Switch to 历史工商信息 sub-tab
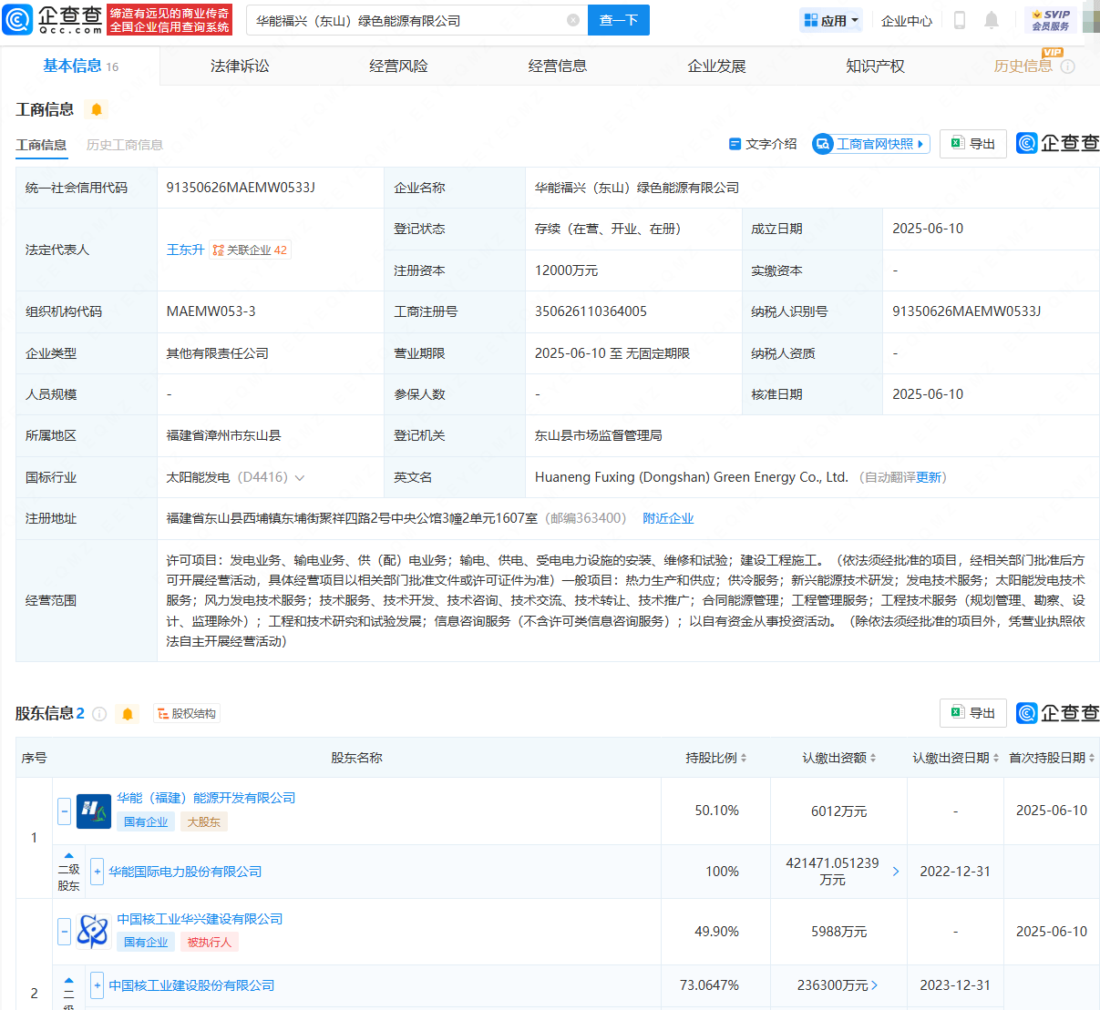Viewport: 1100px width, 1010px height. [x=125, y=145]
